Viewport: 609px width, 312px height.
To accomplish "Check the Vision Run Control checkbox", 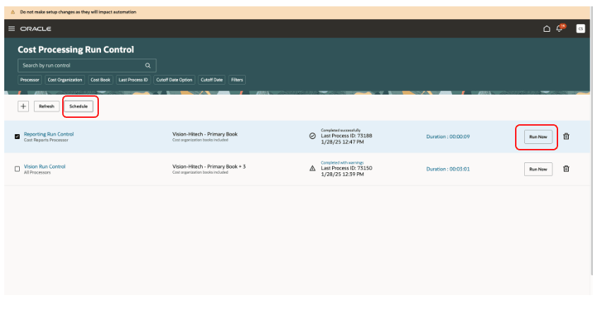I will click(17, 169).
